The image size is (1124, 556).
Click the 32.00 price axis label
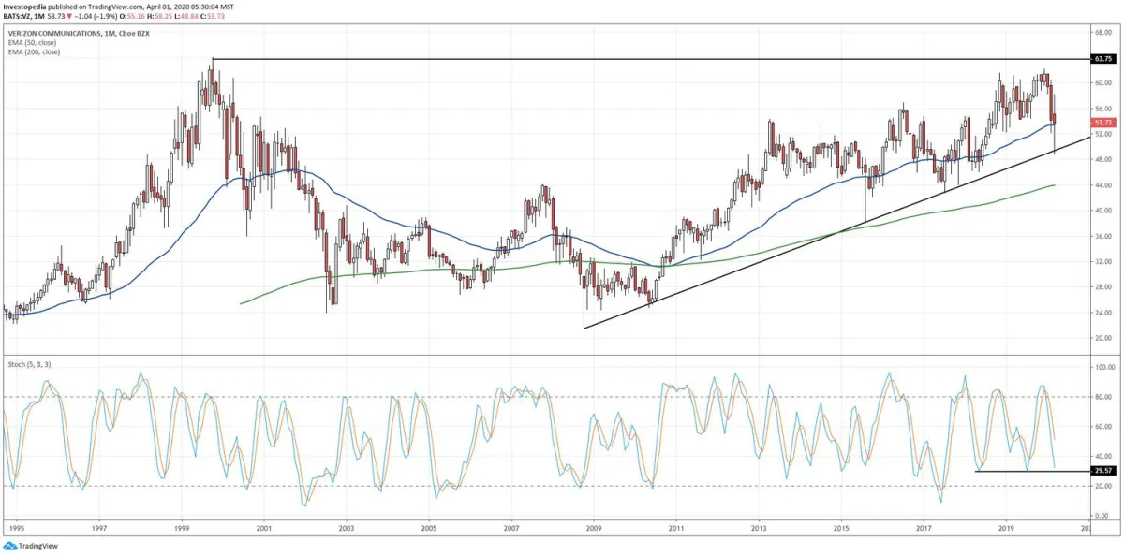point(1103,261)
